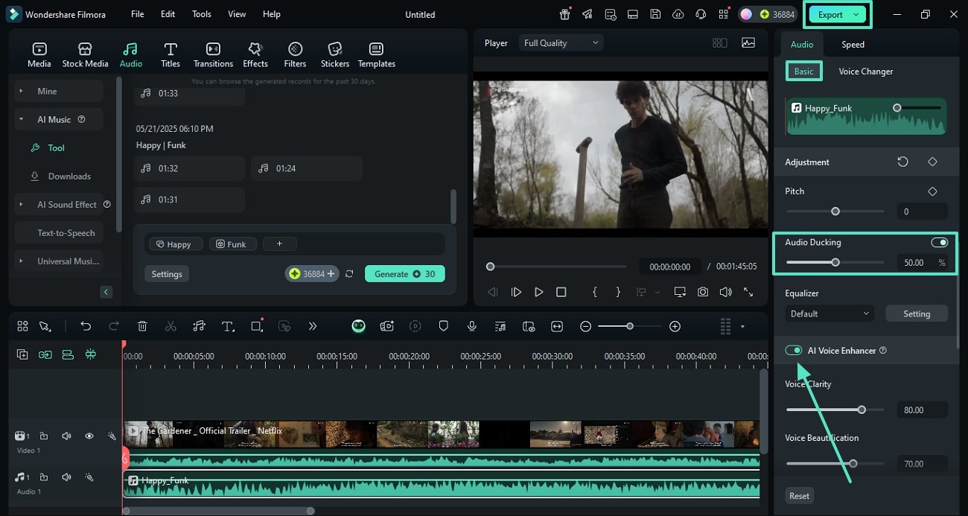
Task: Open the Equalizer Default dropdown
Action: [x=829, y=313]
